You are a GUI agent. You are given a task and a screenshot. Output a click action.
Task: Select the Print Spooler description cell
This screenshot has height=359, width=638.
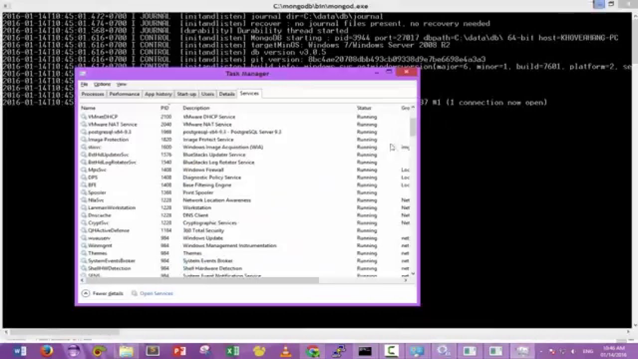coord(198,192)
